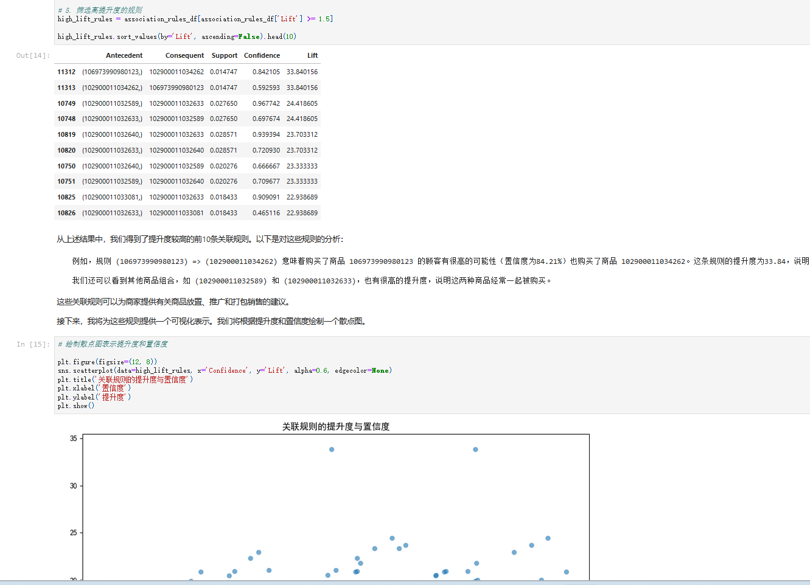Click chart title 关联规则的提升度与置信度

(x=336, y=427)
